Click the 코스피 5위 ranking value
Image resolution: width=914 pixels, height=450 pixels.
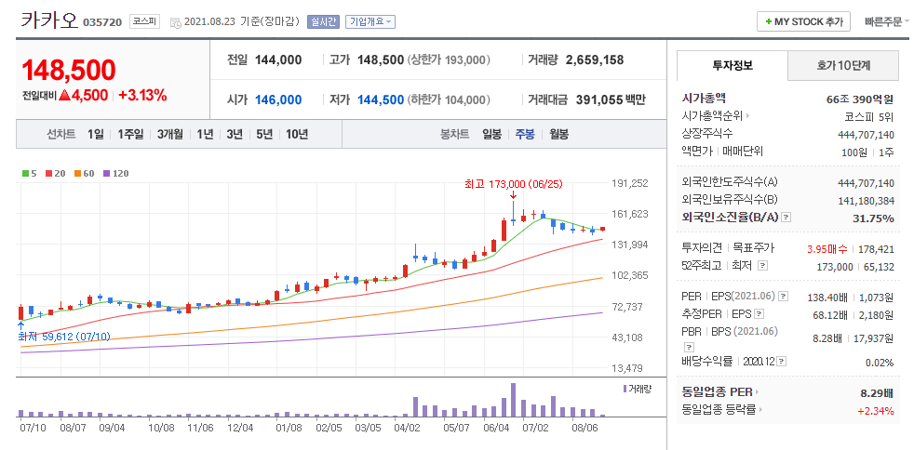(868, 116)
